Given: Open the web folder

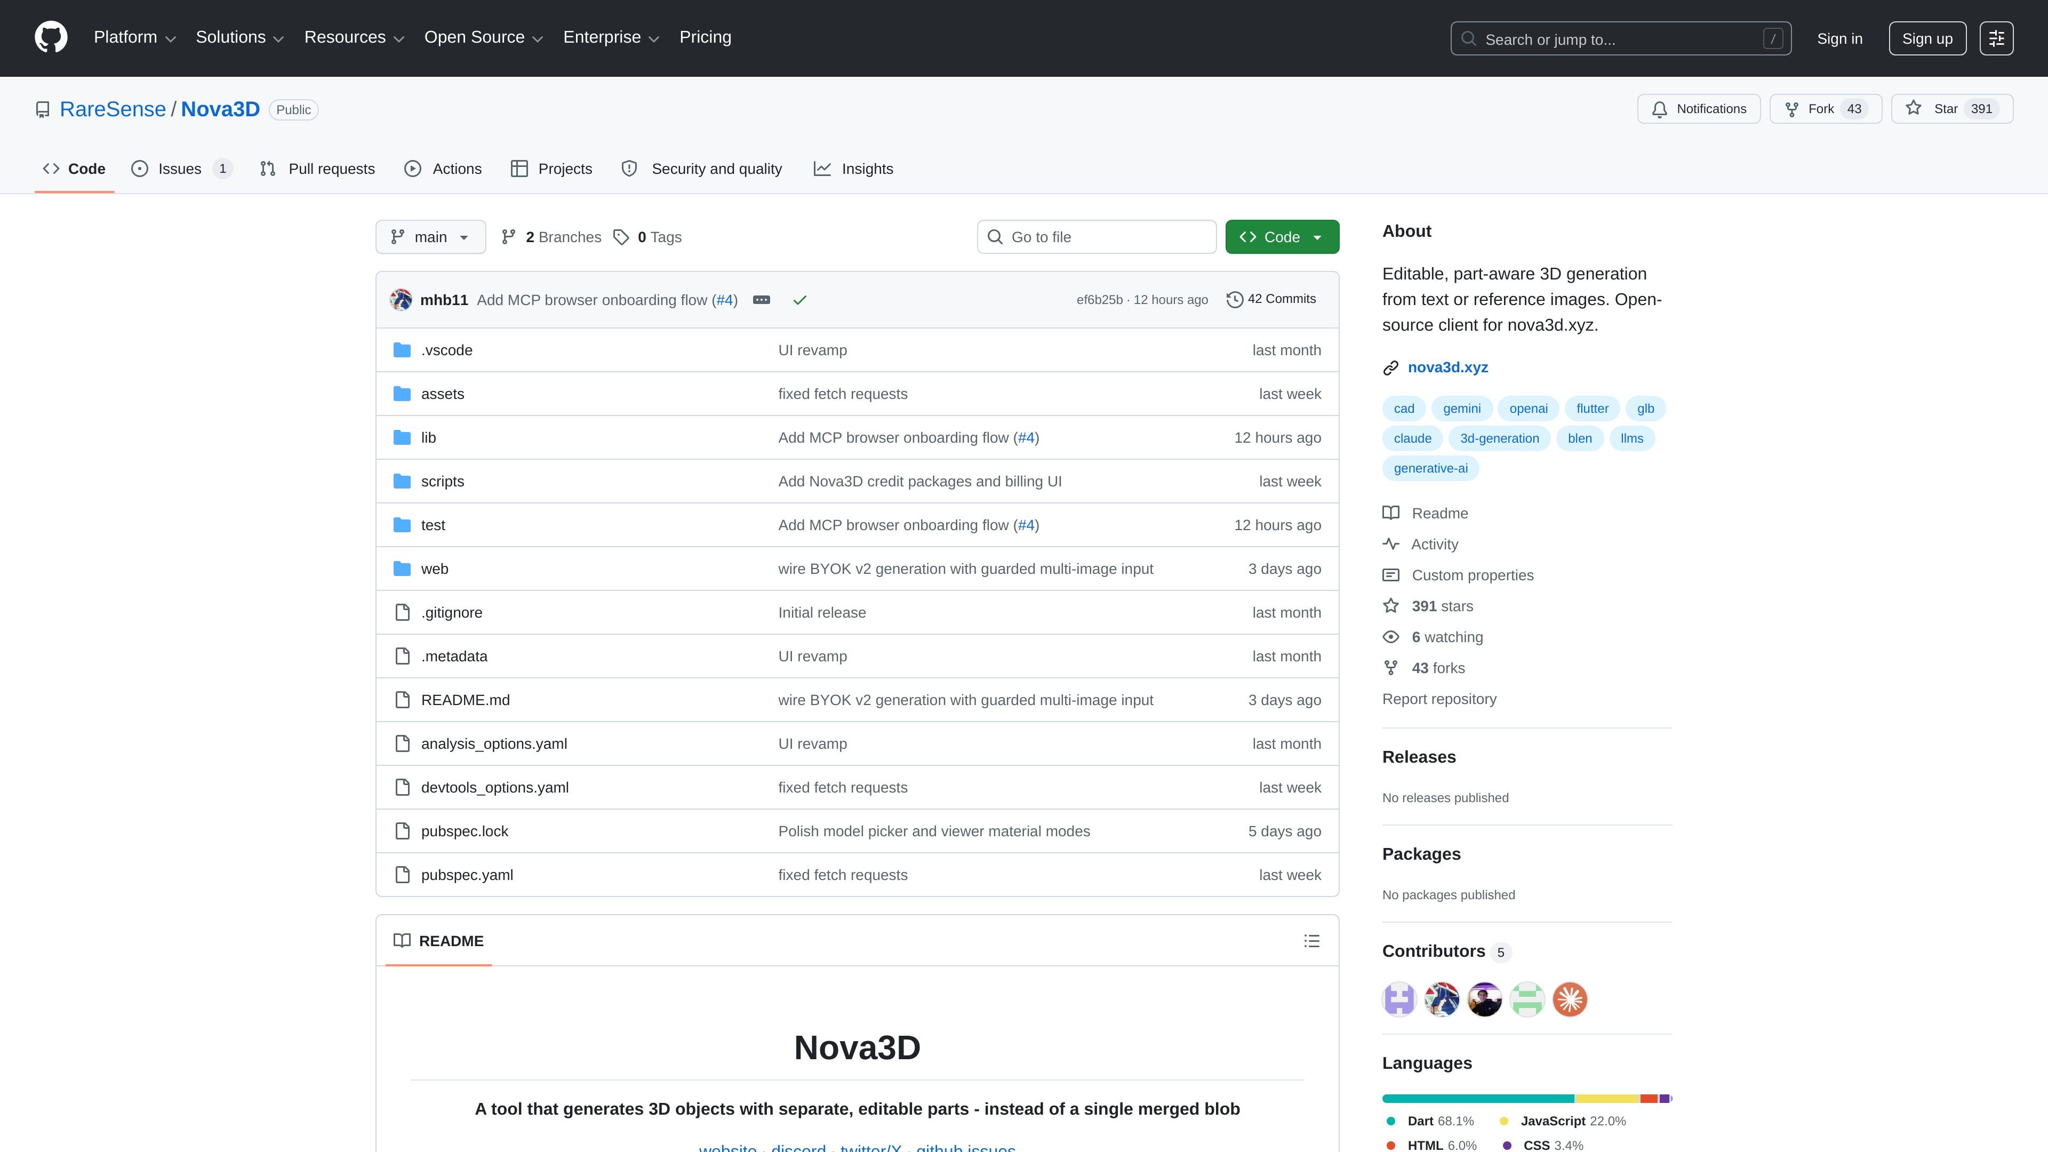Looking at the screenshot, I should [435, 569].
